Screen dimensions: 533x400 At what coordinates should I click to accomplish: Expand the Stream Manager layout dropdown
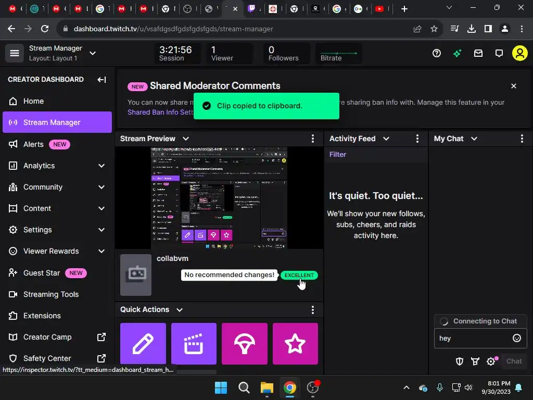[x=93, y=53]
